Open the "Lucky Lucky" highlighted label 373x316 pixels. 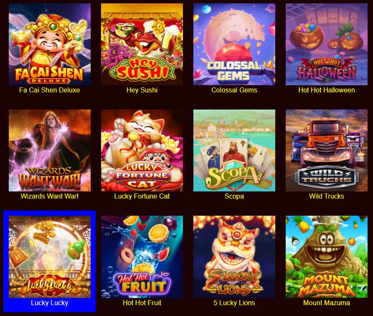click(49, 303)
